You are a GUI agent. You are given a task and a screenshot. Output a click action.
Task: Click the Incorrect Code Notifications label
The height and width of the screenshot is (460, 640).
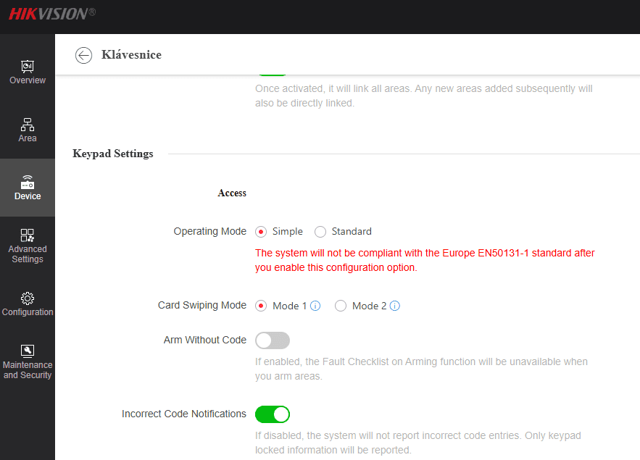(x=183, y=414)
